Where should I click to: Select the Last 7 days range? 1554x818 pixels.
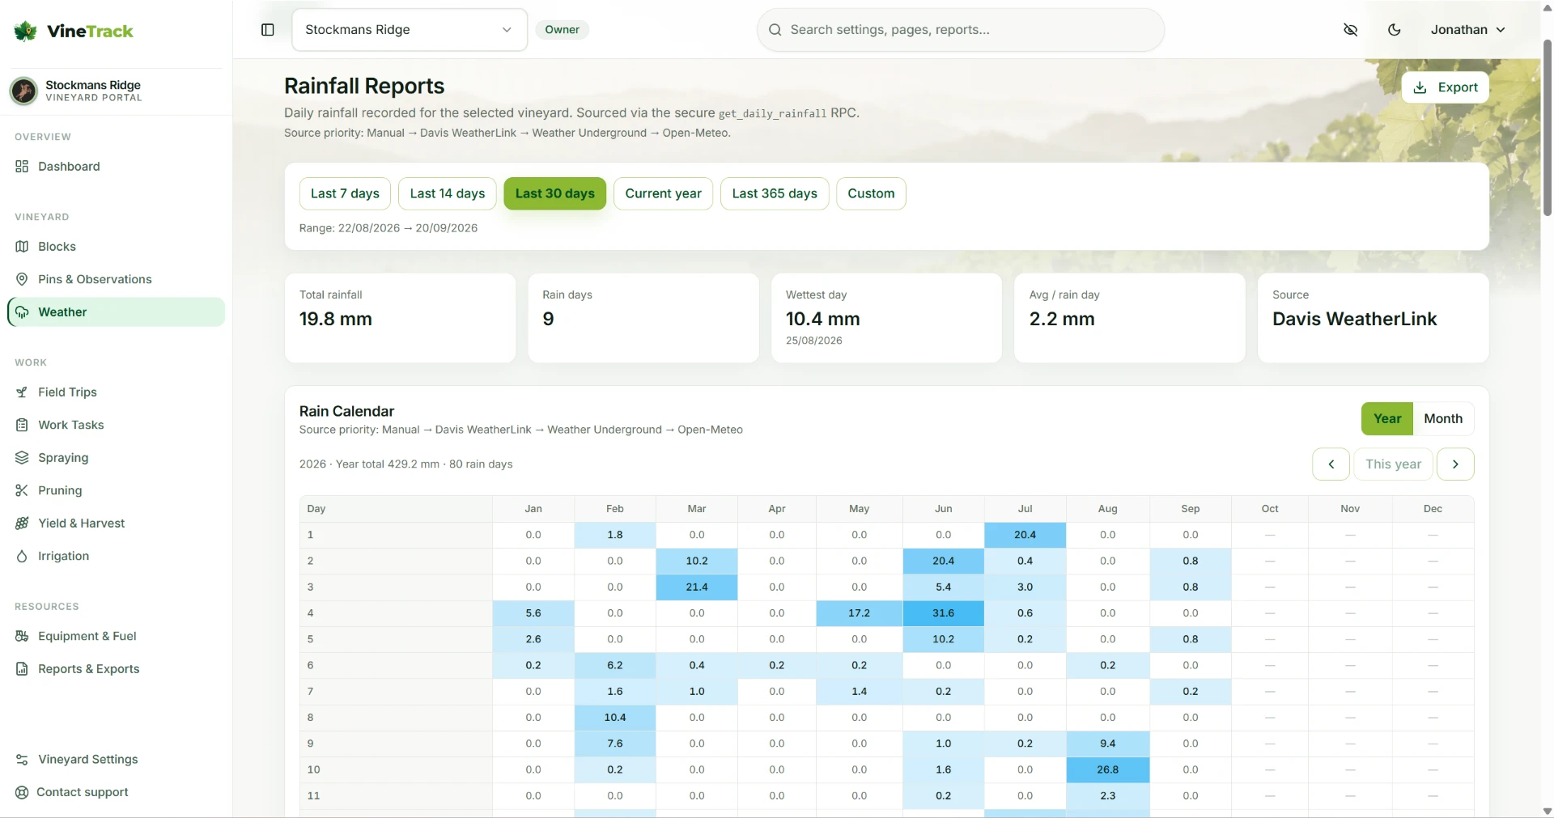tap(345, 193)
